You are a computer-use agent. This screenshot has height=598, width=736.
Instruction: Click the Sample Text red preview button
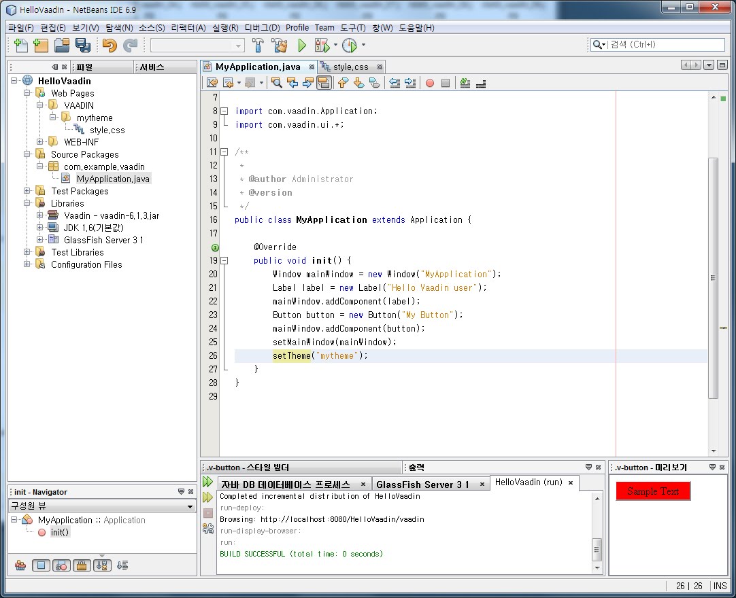click(653, 491)
